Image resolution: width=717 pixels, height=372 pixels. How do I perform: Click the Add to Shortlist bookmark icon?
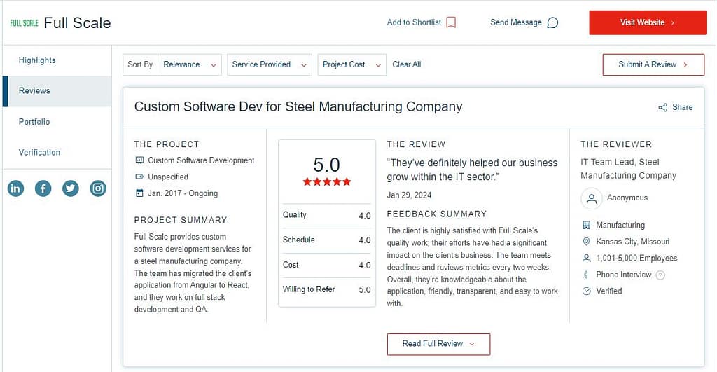pyautogui.click(x=451, y=22)
